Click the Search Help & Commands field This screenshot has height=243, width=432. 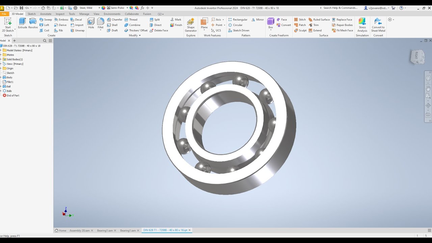pyautogui.click(x=340, y=8)
